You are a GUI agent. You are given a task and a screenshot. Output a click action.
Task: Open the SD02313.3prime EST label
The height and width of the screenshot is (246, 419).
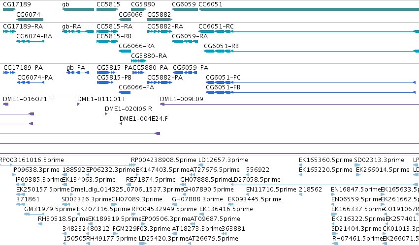(x=379, y=160)
